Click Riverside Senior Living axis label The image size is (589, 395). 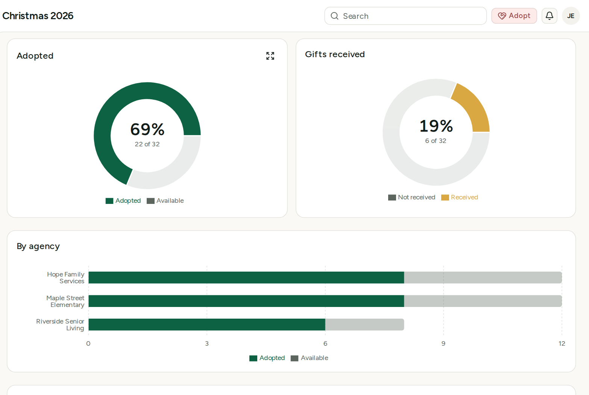(60, 325)
